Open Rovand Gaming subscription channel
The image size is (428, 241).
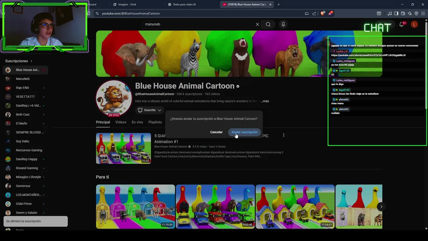click(x=25, y=168)
